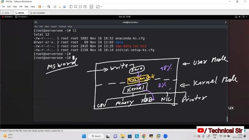
Task: Click the microphone tray icon
Action: [203, 136]
